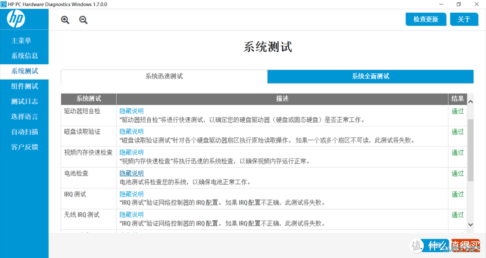Close the HP Diagnostics window
The image size is (486, 258).
[477, 4]
